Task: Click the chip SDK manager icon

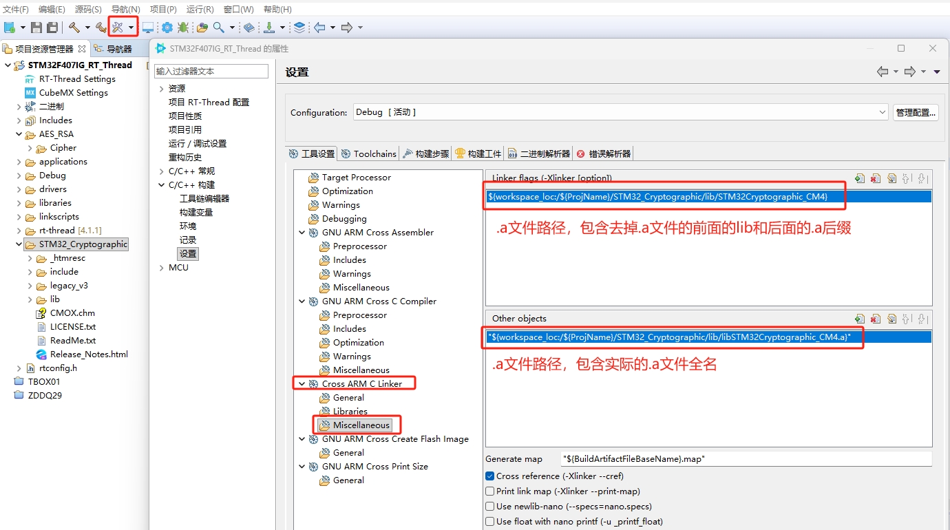Action: pos(167,28)
